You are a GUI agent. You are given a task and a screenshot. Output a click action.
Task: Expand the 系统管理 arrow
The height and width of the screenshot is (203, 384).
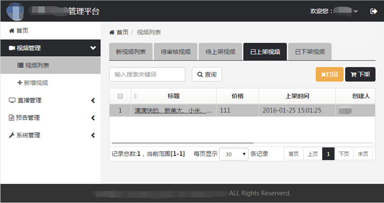(93, 135)
